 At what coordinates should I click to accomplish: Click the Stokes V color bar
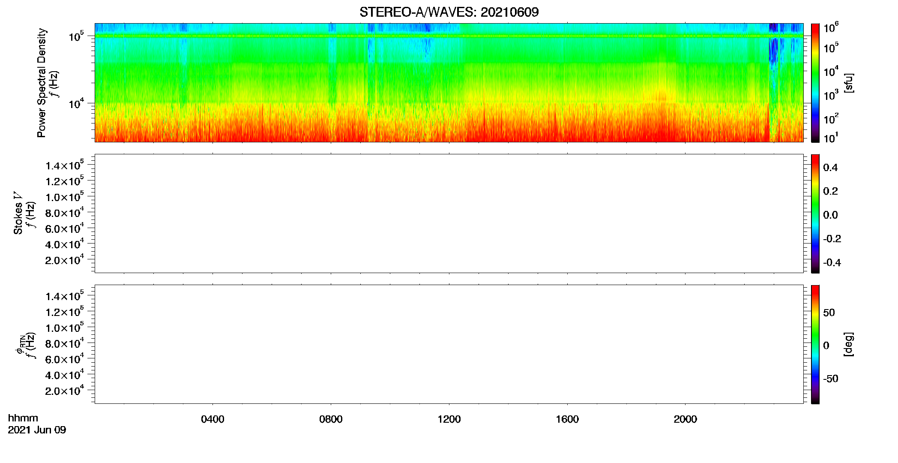coord(815,213)
